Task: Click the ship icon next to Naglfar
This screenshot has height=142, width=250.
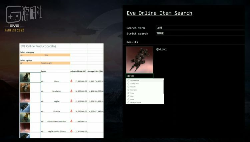Action: point(42,101)
